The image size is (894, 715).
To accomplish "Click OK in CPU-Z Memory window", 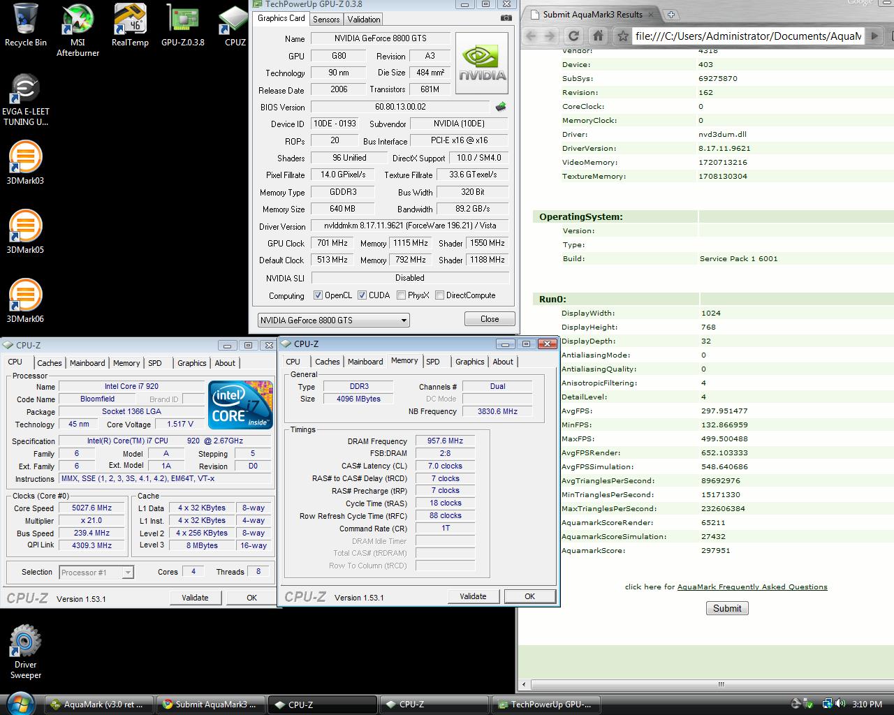I will (529, 596).
